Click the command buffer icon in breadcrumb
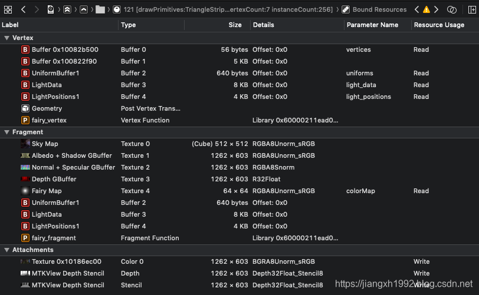Screen dimensions: 479x295 [x=67, y=9]
